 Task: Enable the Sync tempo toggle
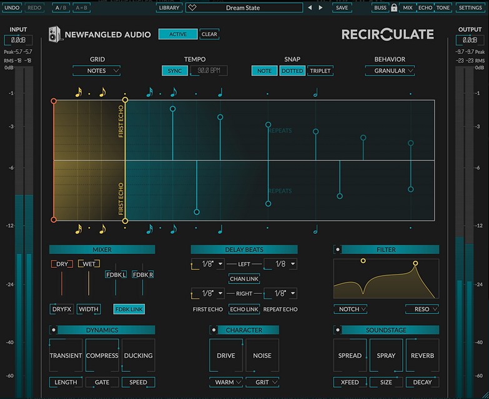point(175,71)
